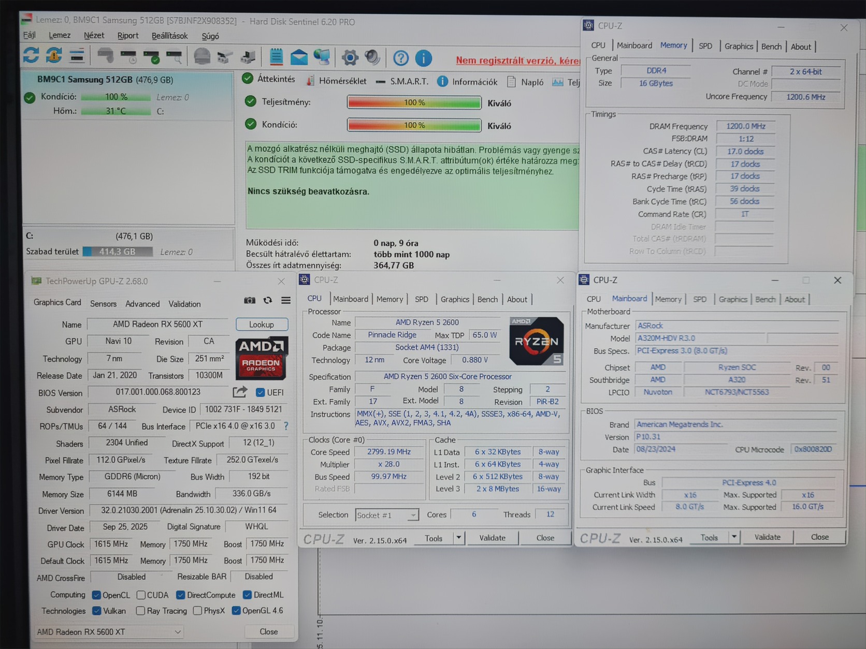Switch to the S.M.A.R.T. tab
This screenshot has width=866, height=649.
402,81
